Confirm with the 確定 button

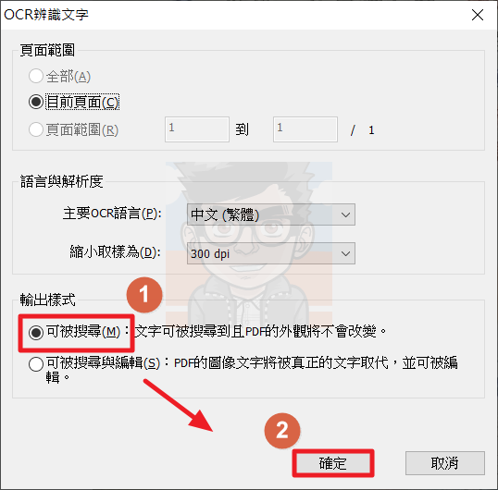(333, 463)
